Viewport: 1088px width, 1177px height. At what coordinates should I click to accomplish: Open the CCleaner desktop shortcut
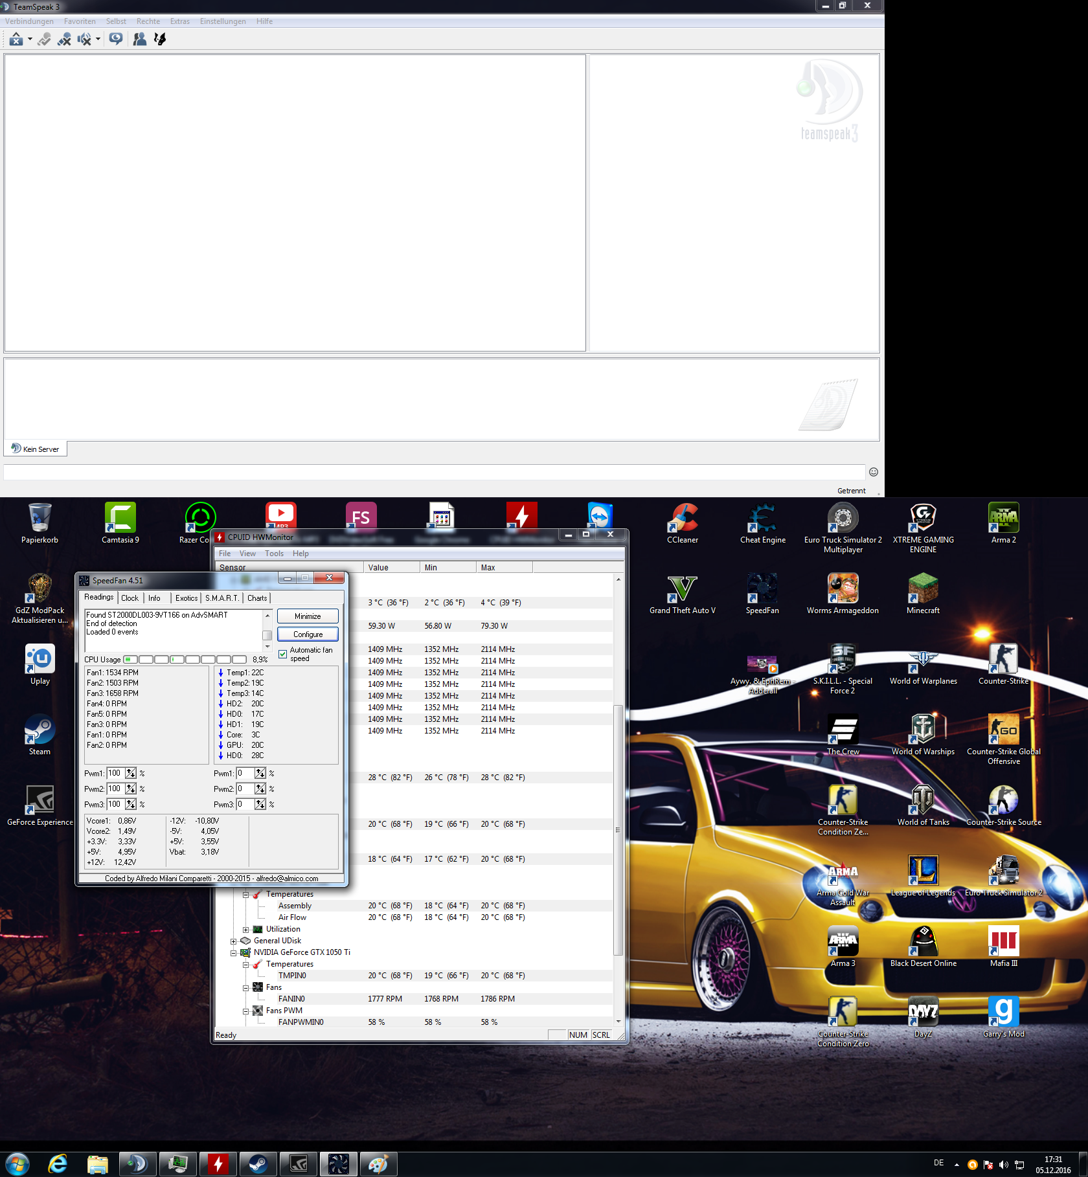683,524
